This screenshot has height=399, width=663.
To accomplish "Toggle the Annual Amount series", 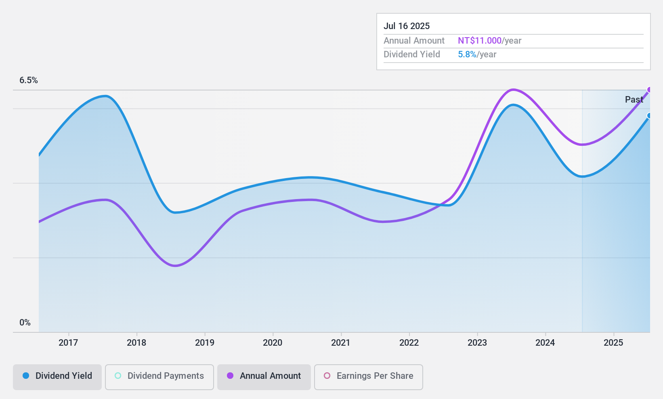I will (264, 377).
